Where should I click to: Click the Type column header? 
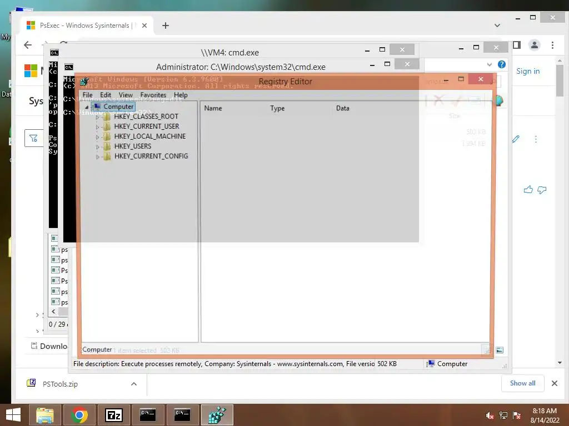tap(277, 108)
